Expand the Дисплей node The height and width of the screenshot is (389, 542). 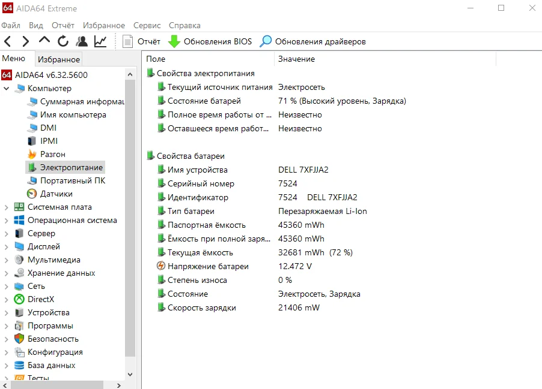pos(6,246)
